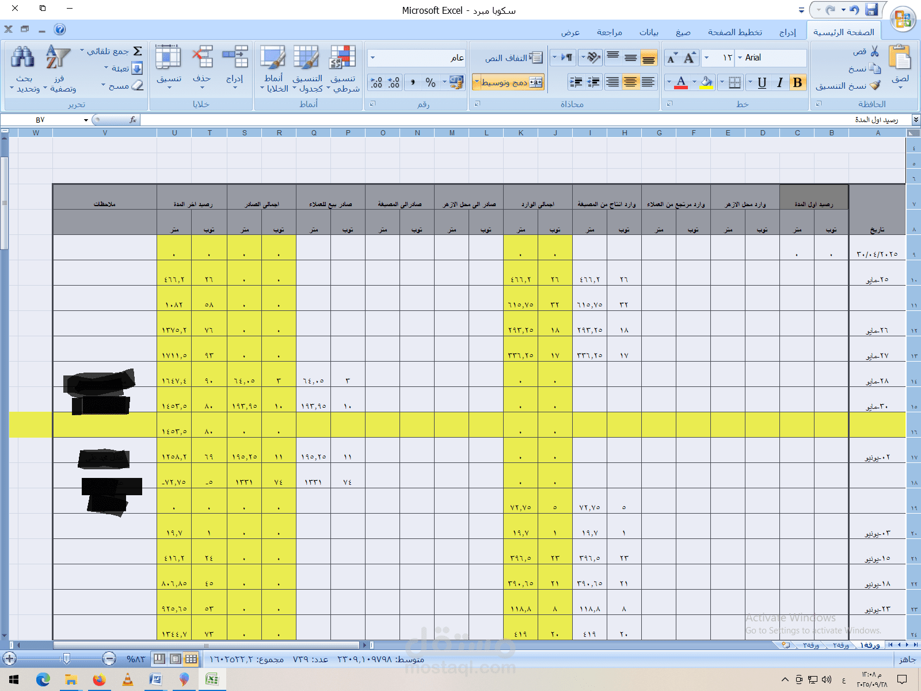Cut selection with the scissors (قص) icon

tap(874, 51)
